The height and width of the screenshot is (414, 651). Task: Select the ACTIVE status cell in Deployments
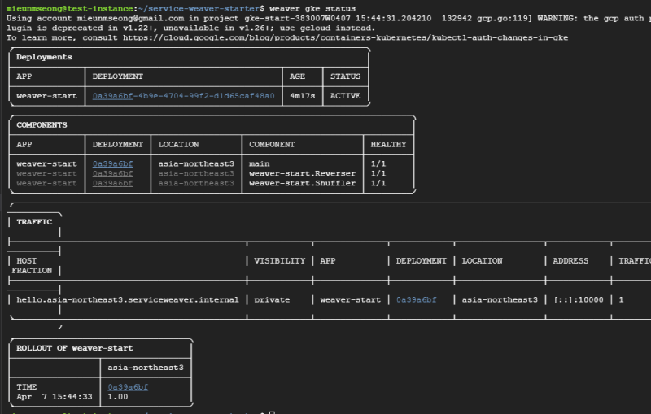pyautogui.click(x=345, y=96)
